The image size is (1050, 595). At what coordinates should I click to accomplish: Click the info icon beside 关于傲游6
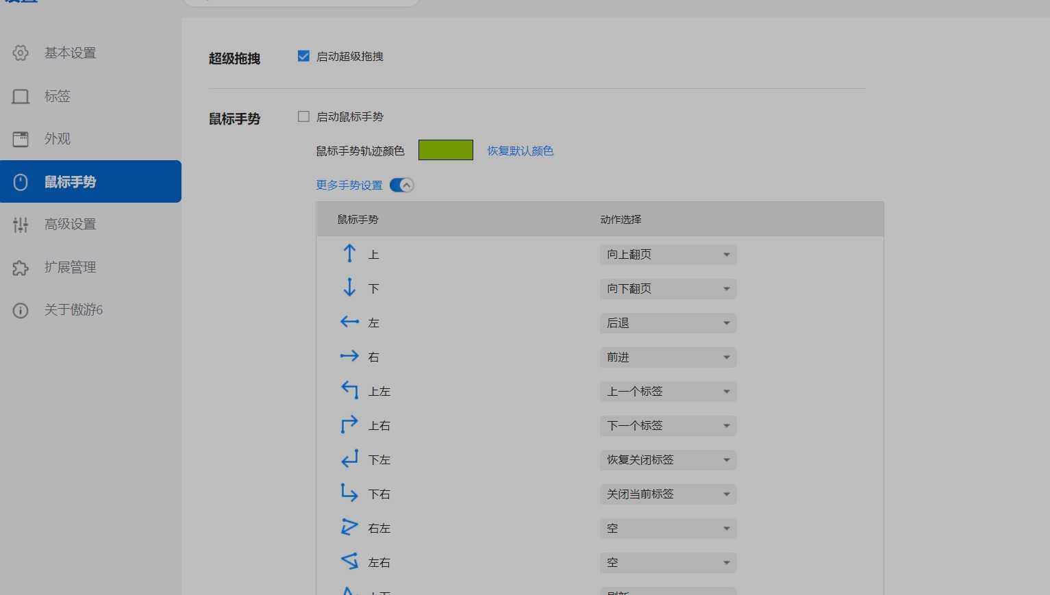[21, 310]
